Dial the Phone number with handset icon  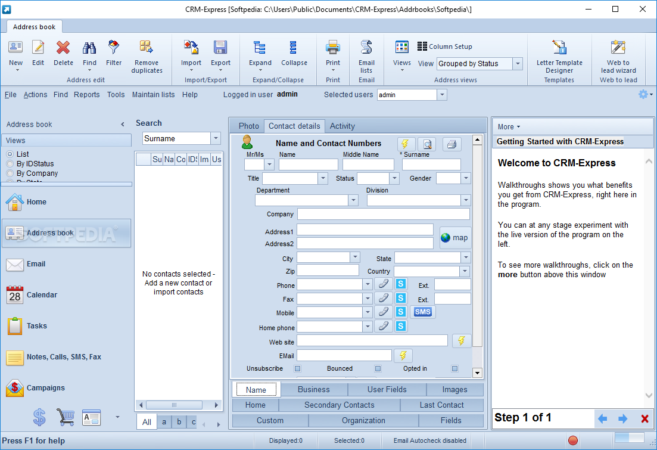click(384, 284)
